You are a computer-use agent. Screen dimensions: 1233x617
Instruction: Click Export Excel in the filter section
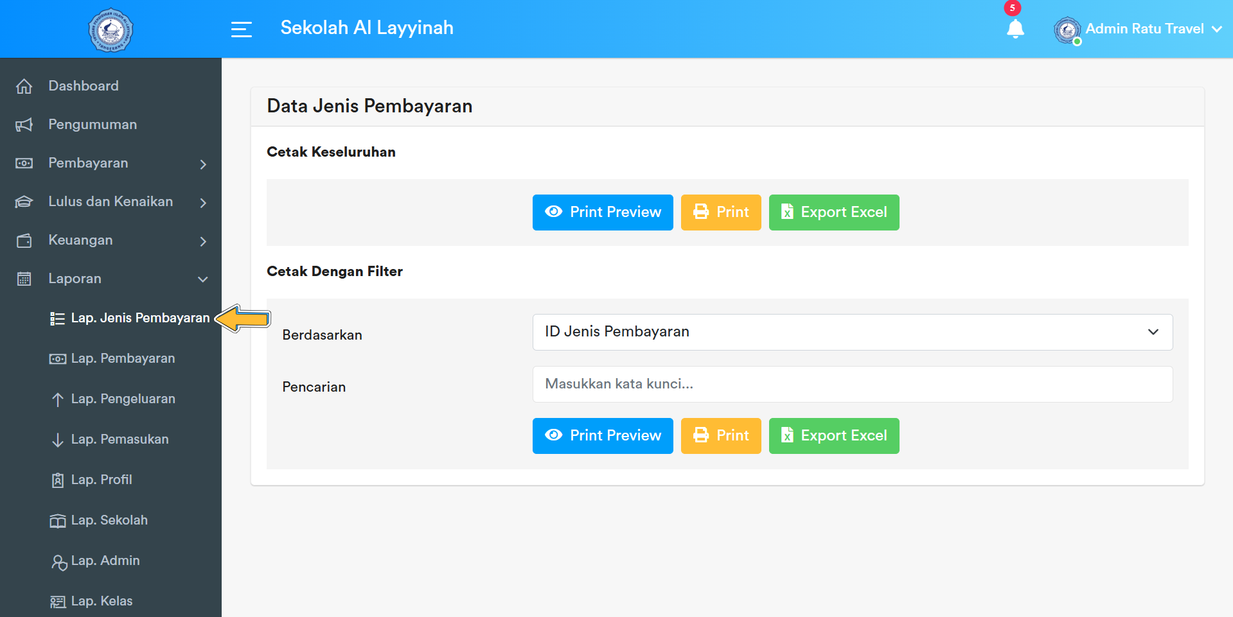click(833, 435)
